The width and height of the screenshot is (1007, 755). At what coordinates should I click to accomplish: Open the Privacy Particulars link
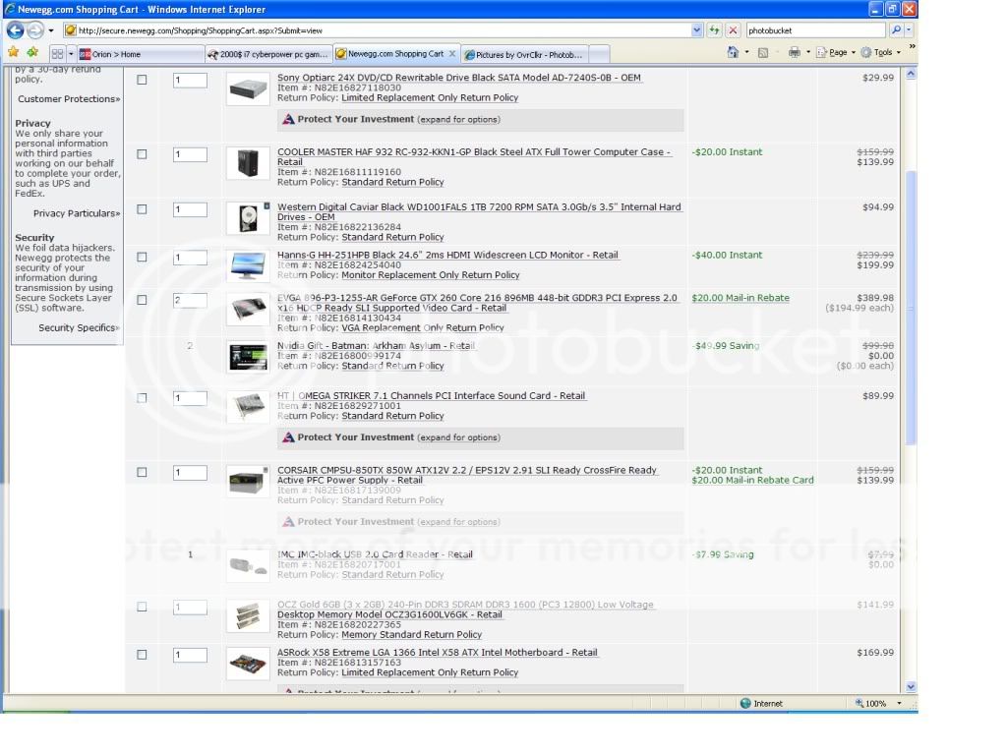(x=77, y=213)
